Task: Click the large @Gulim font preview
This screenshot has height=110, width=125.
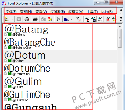Action: (23, 81)
